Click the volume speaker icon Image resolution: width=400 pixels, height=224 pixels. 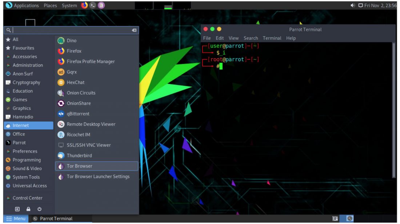352,5
